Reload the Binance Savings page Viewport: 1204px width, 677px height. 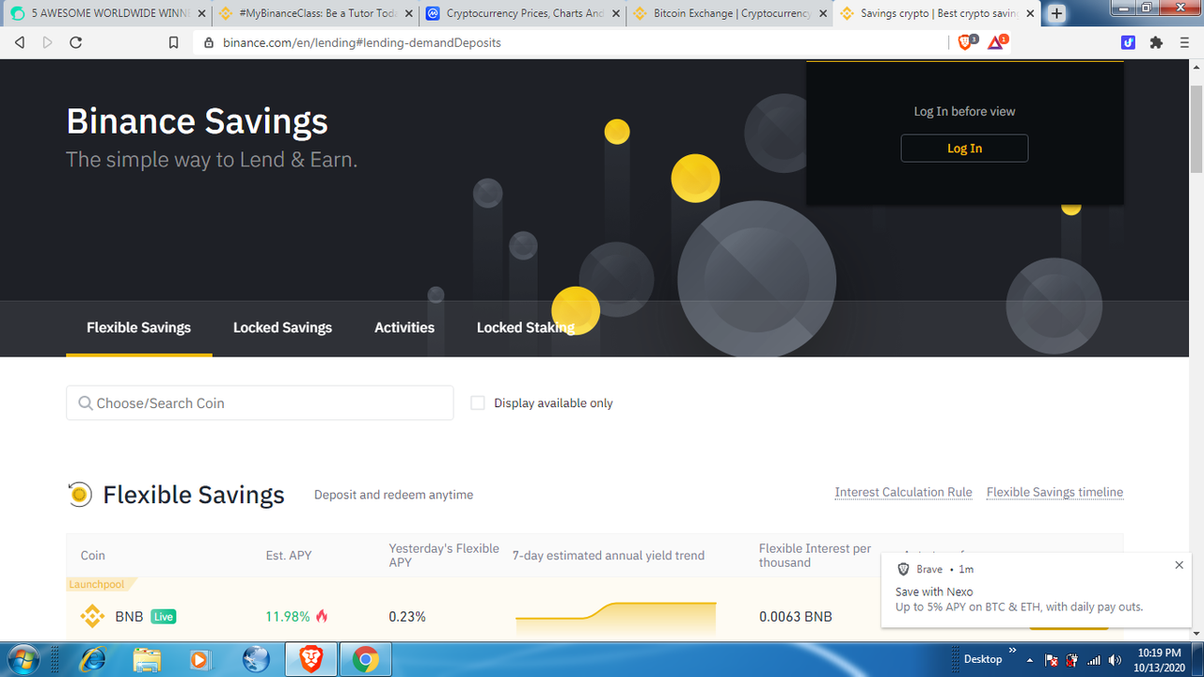pos(76,42)
